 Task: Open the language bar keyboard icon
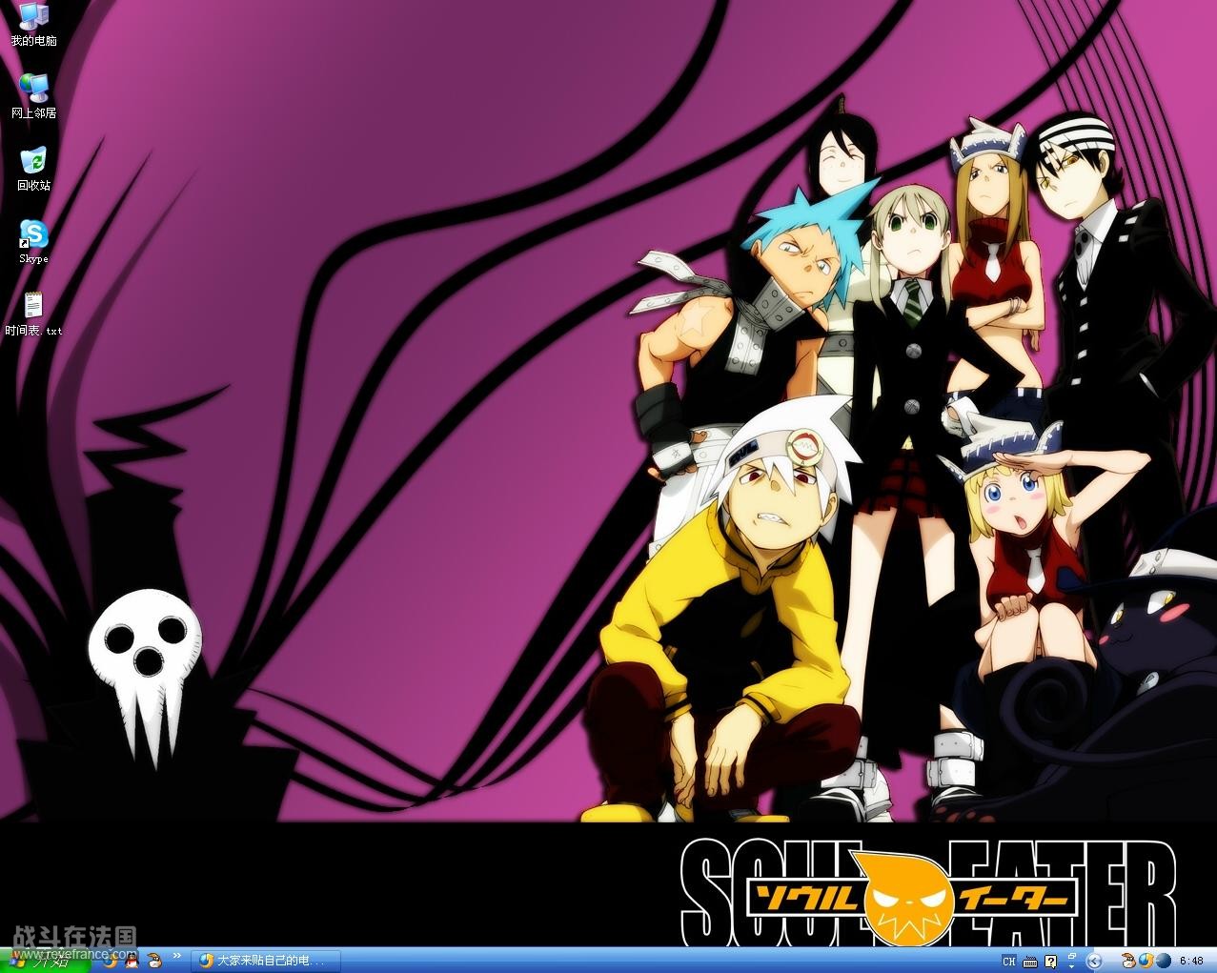pyautogui.click(x=1030, y=962)
